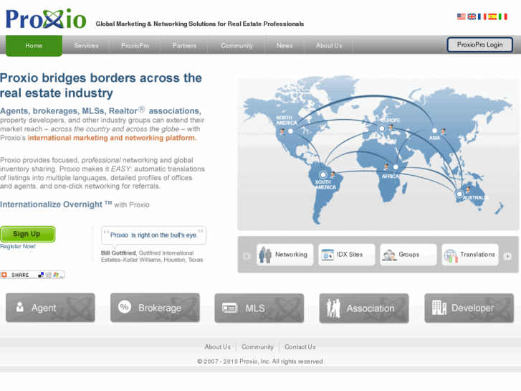Click the "Bill Gottfried" testimonial author name

coord(118,253)
